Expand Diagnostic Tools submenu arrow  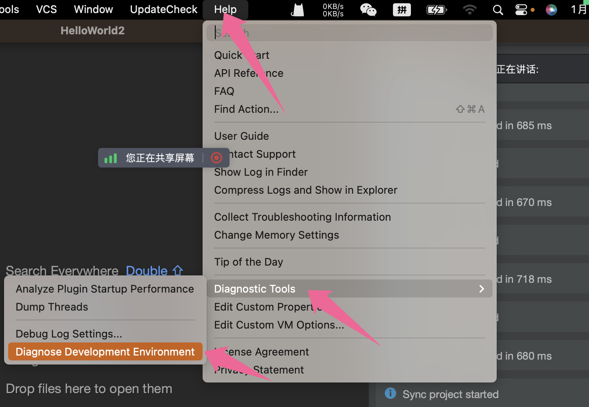coord(482,289)
